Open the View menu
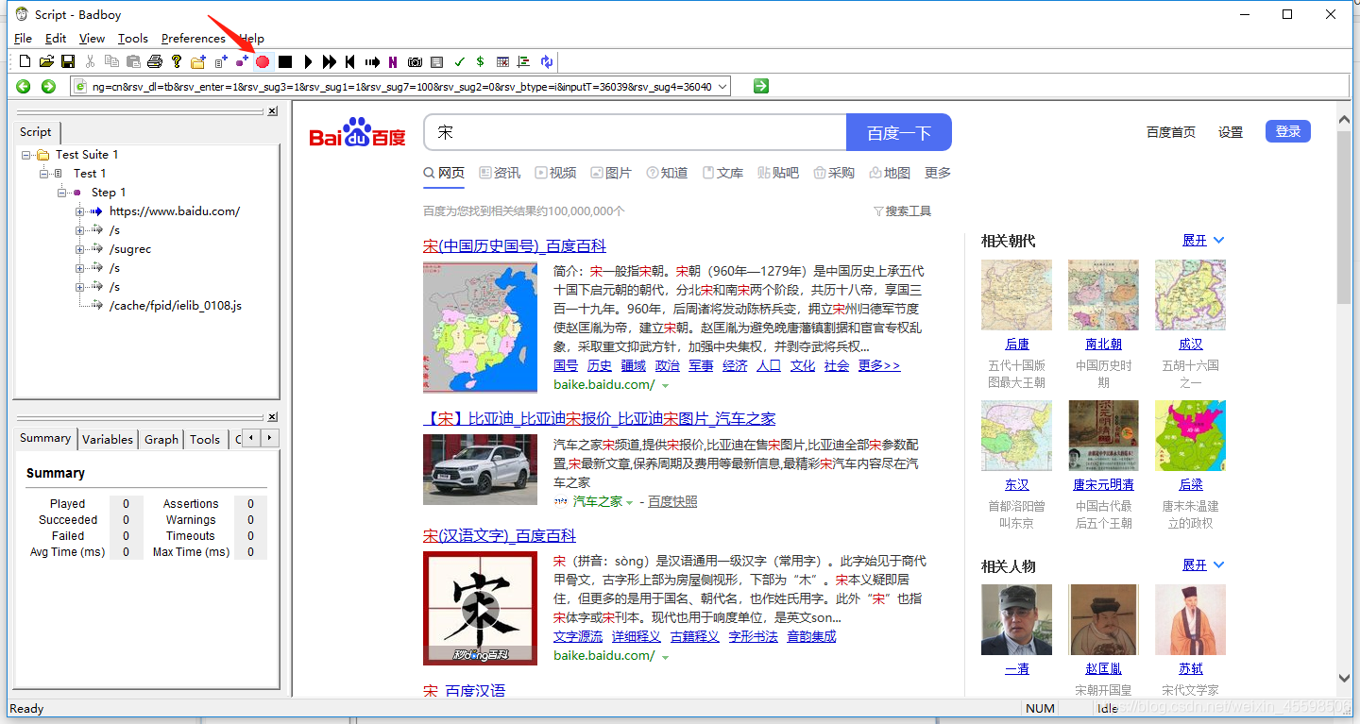The height and width of the screenshot is (724, 1360). [92, 38]
